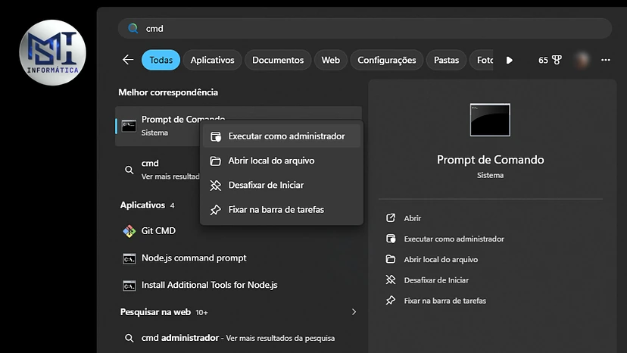Select the cmd administrador web suggestion
Image resolution: width=627 pixels, height=353 pixels.
[x=239, y=338]
